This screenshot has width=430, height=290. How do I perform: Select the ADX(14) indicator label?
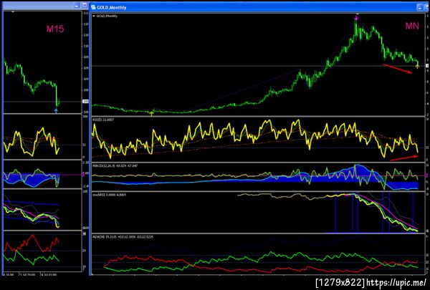pos(123,237)
